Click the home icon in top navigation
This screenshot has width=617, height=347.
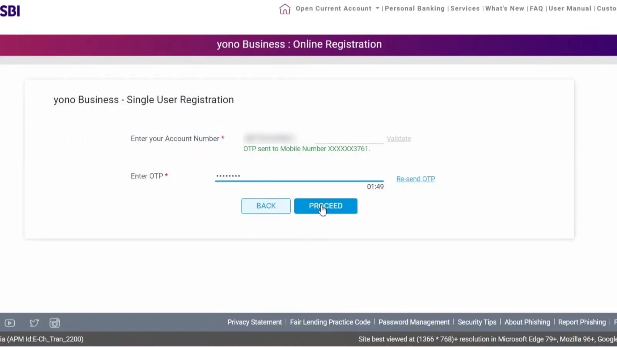pos(285,9)
